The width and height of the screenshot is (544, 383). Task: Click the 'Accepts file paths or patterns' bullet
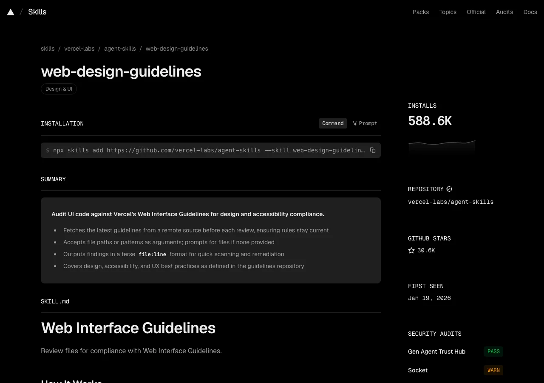[169, 242]
